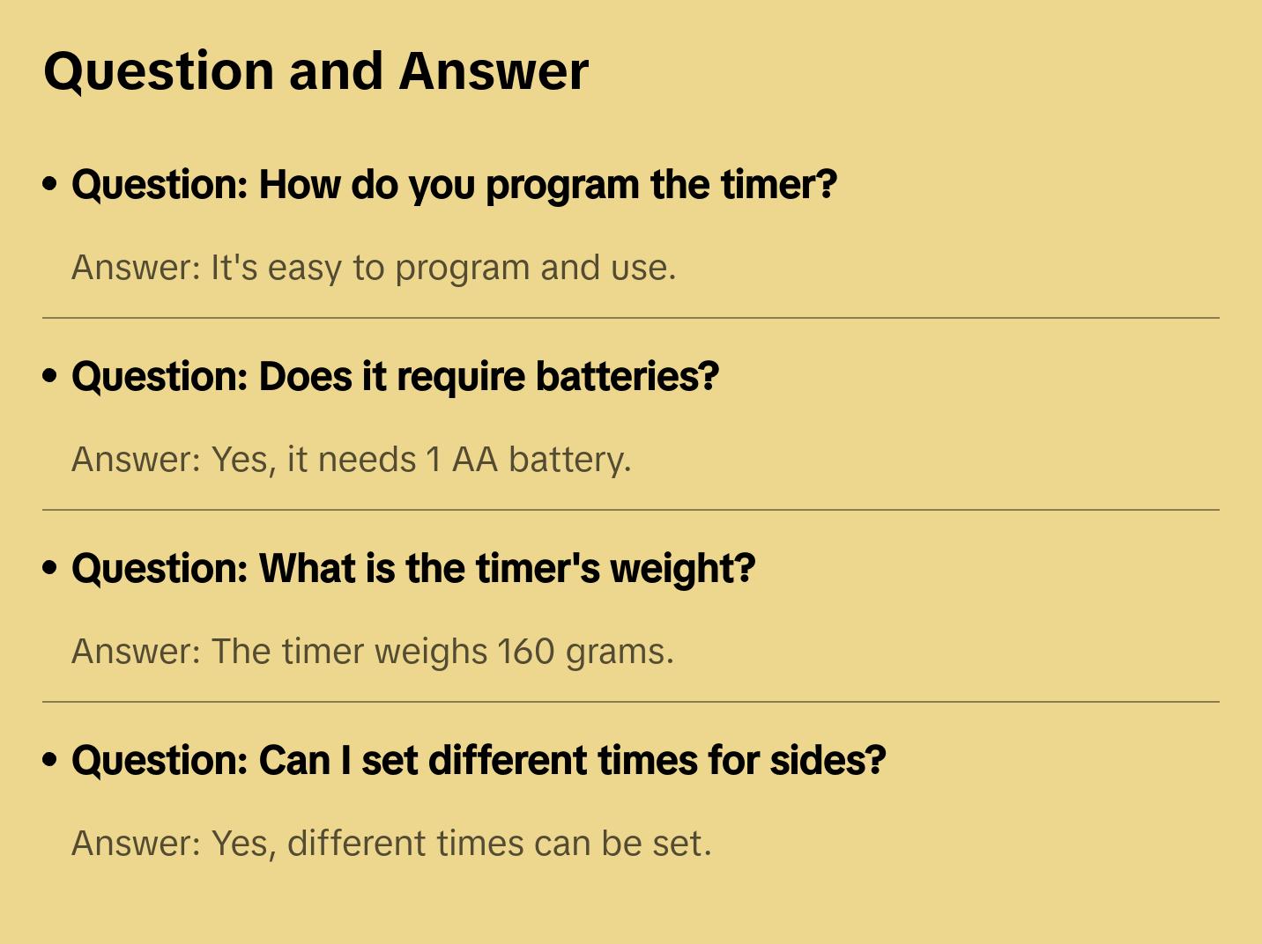Click the "Question and Answer" heading

[315, 71]
